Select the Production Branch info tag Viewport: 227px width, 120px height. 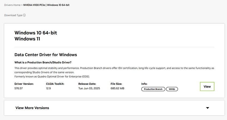(153, 89)
